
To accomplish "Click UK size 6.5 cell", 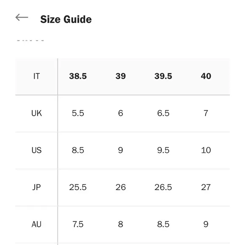I will click(163, 113).
